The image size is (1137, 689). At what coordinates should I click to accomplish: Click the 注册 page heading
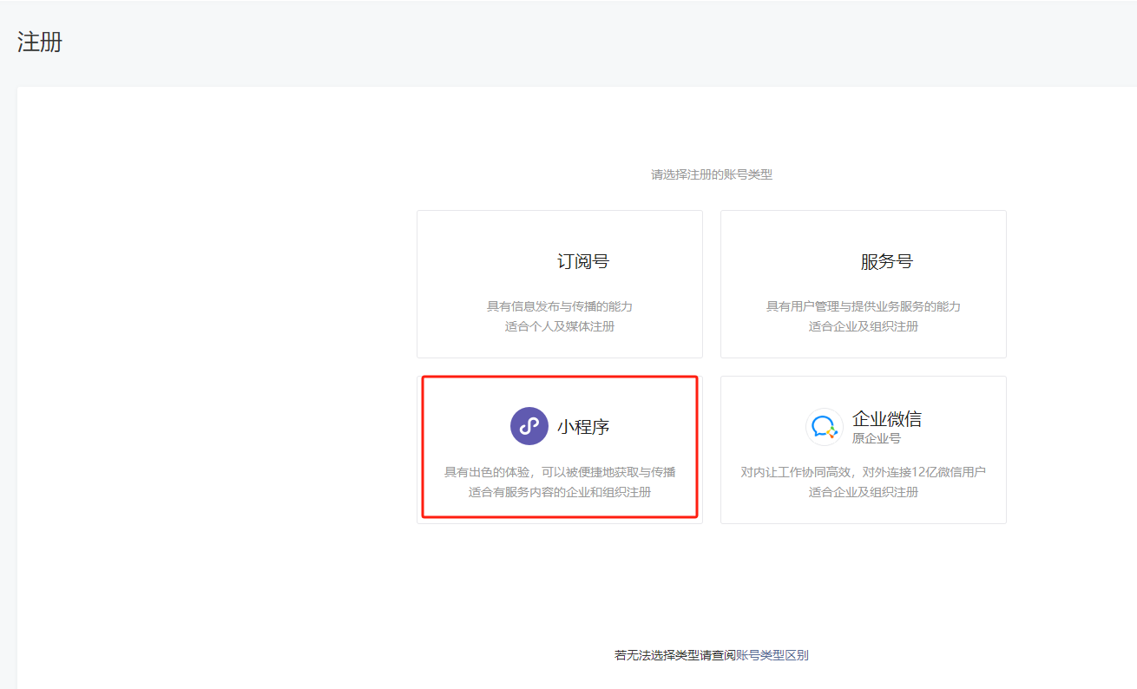pos(40,42)
